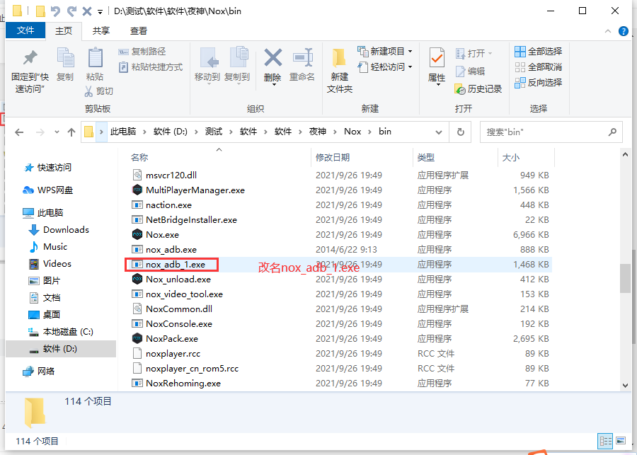Navigate back with the back arrow

coord(18,132)
